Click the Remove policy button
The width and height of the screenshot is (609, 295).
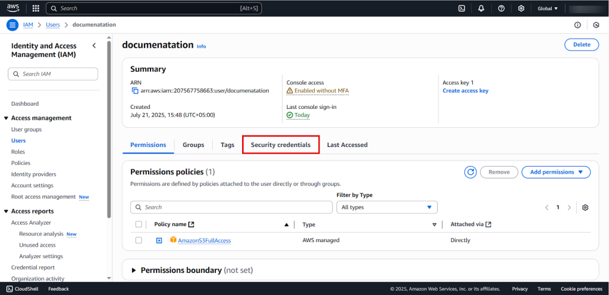click(x=499, y=172)
